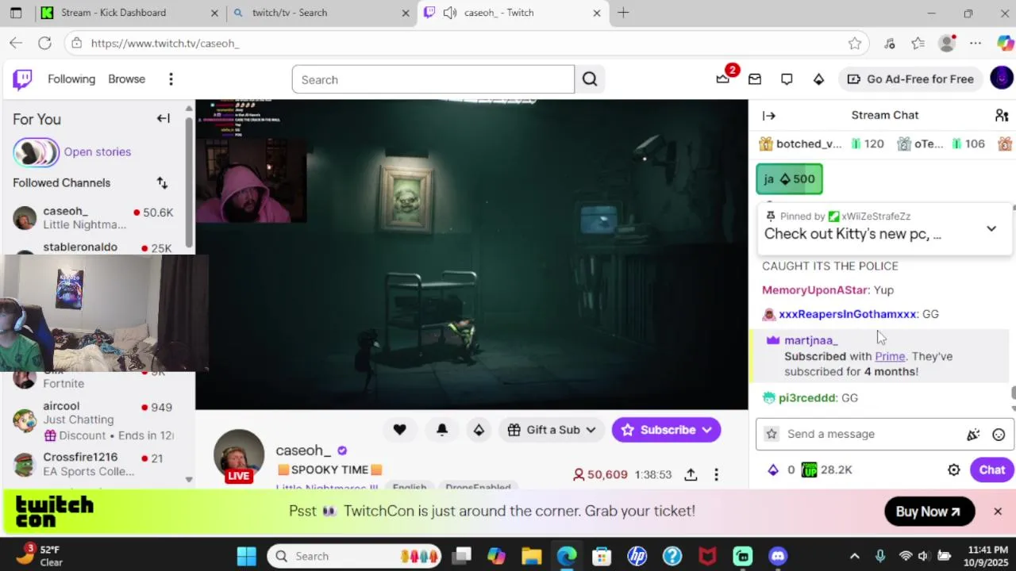The width and height of the screenshot is (1016, 571).
Task: Open Prime loot crown icon with badge
Action: tap(724, 79)
